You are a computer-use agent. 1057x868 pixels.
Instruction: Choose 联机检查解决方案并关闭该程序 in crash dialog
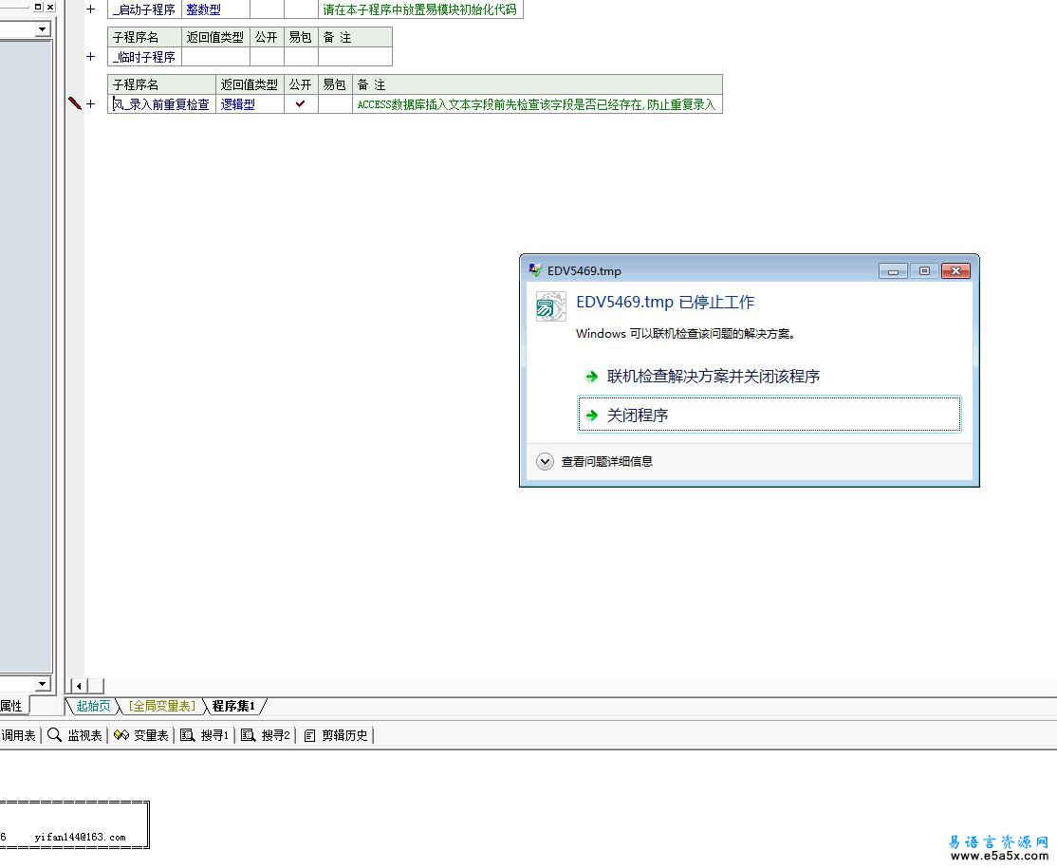pos(770,376)
